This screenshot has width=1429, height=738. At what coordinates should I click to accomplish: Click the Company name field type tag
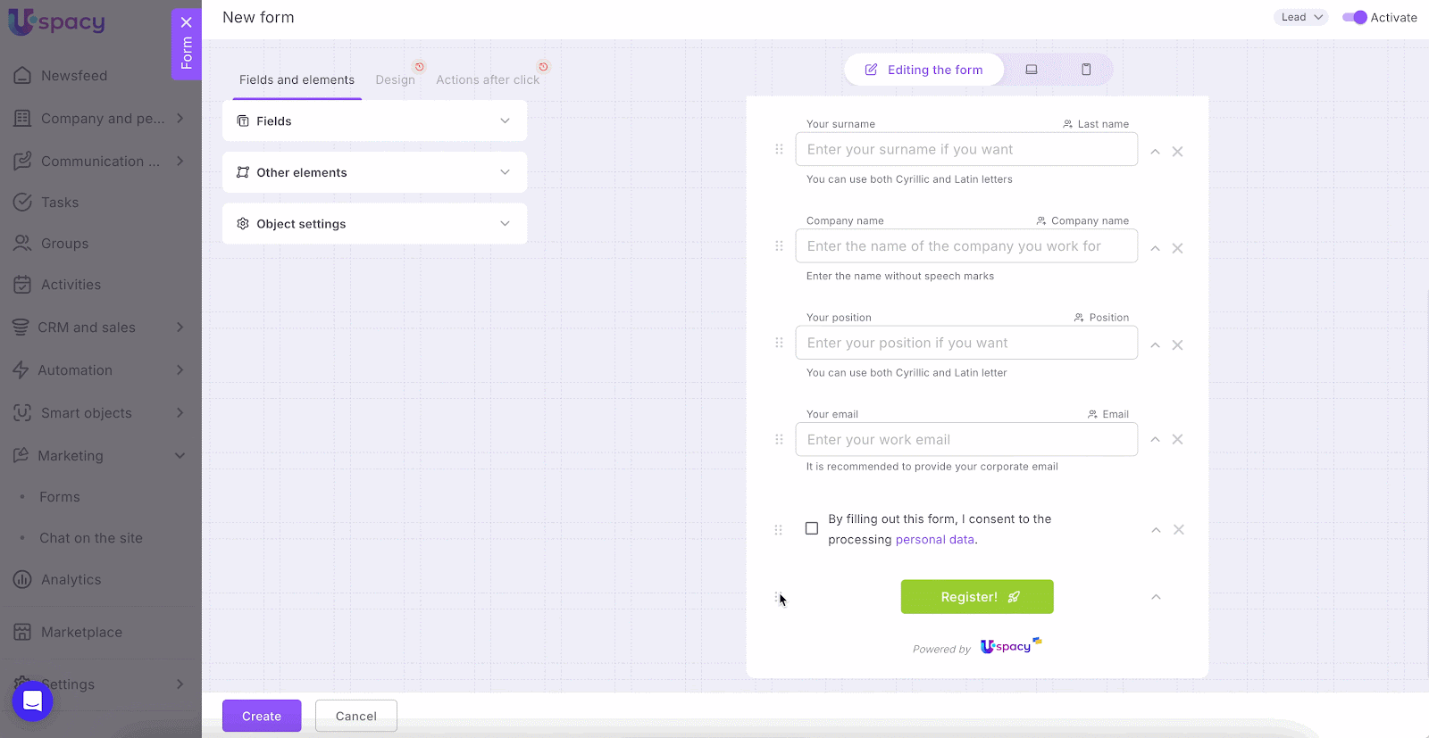tap(1082, 220)
